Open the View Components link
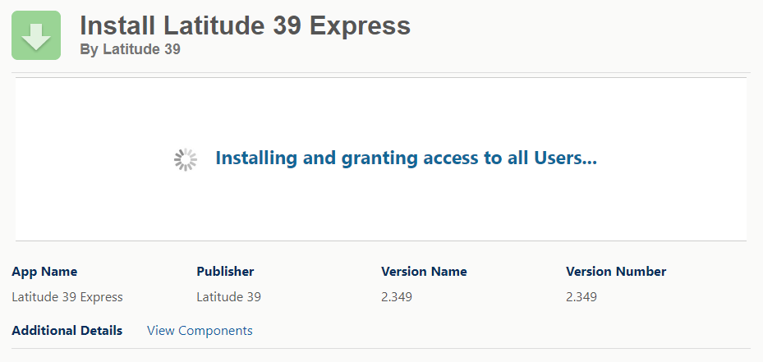The width and height of the screenshot is (763, 362). pyautogui.click(x=200, y=331)
